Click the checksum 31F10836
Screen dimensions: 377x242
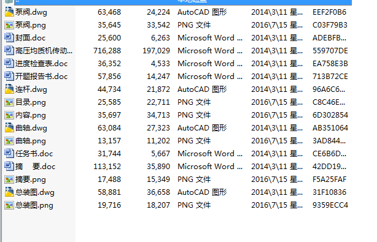click(x=329, y=192)
